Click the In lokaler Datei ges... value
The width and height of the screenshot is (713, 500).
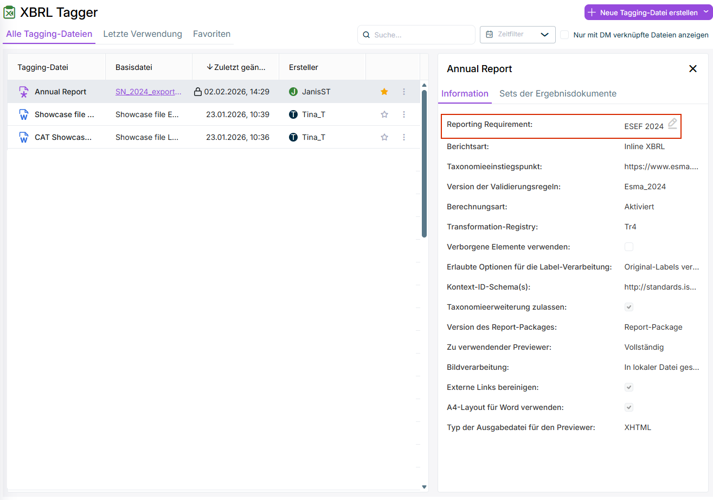[x=662, y=367]
